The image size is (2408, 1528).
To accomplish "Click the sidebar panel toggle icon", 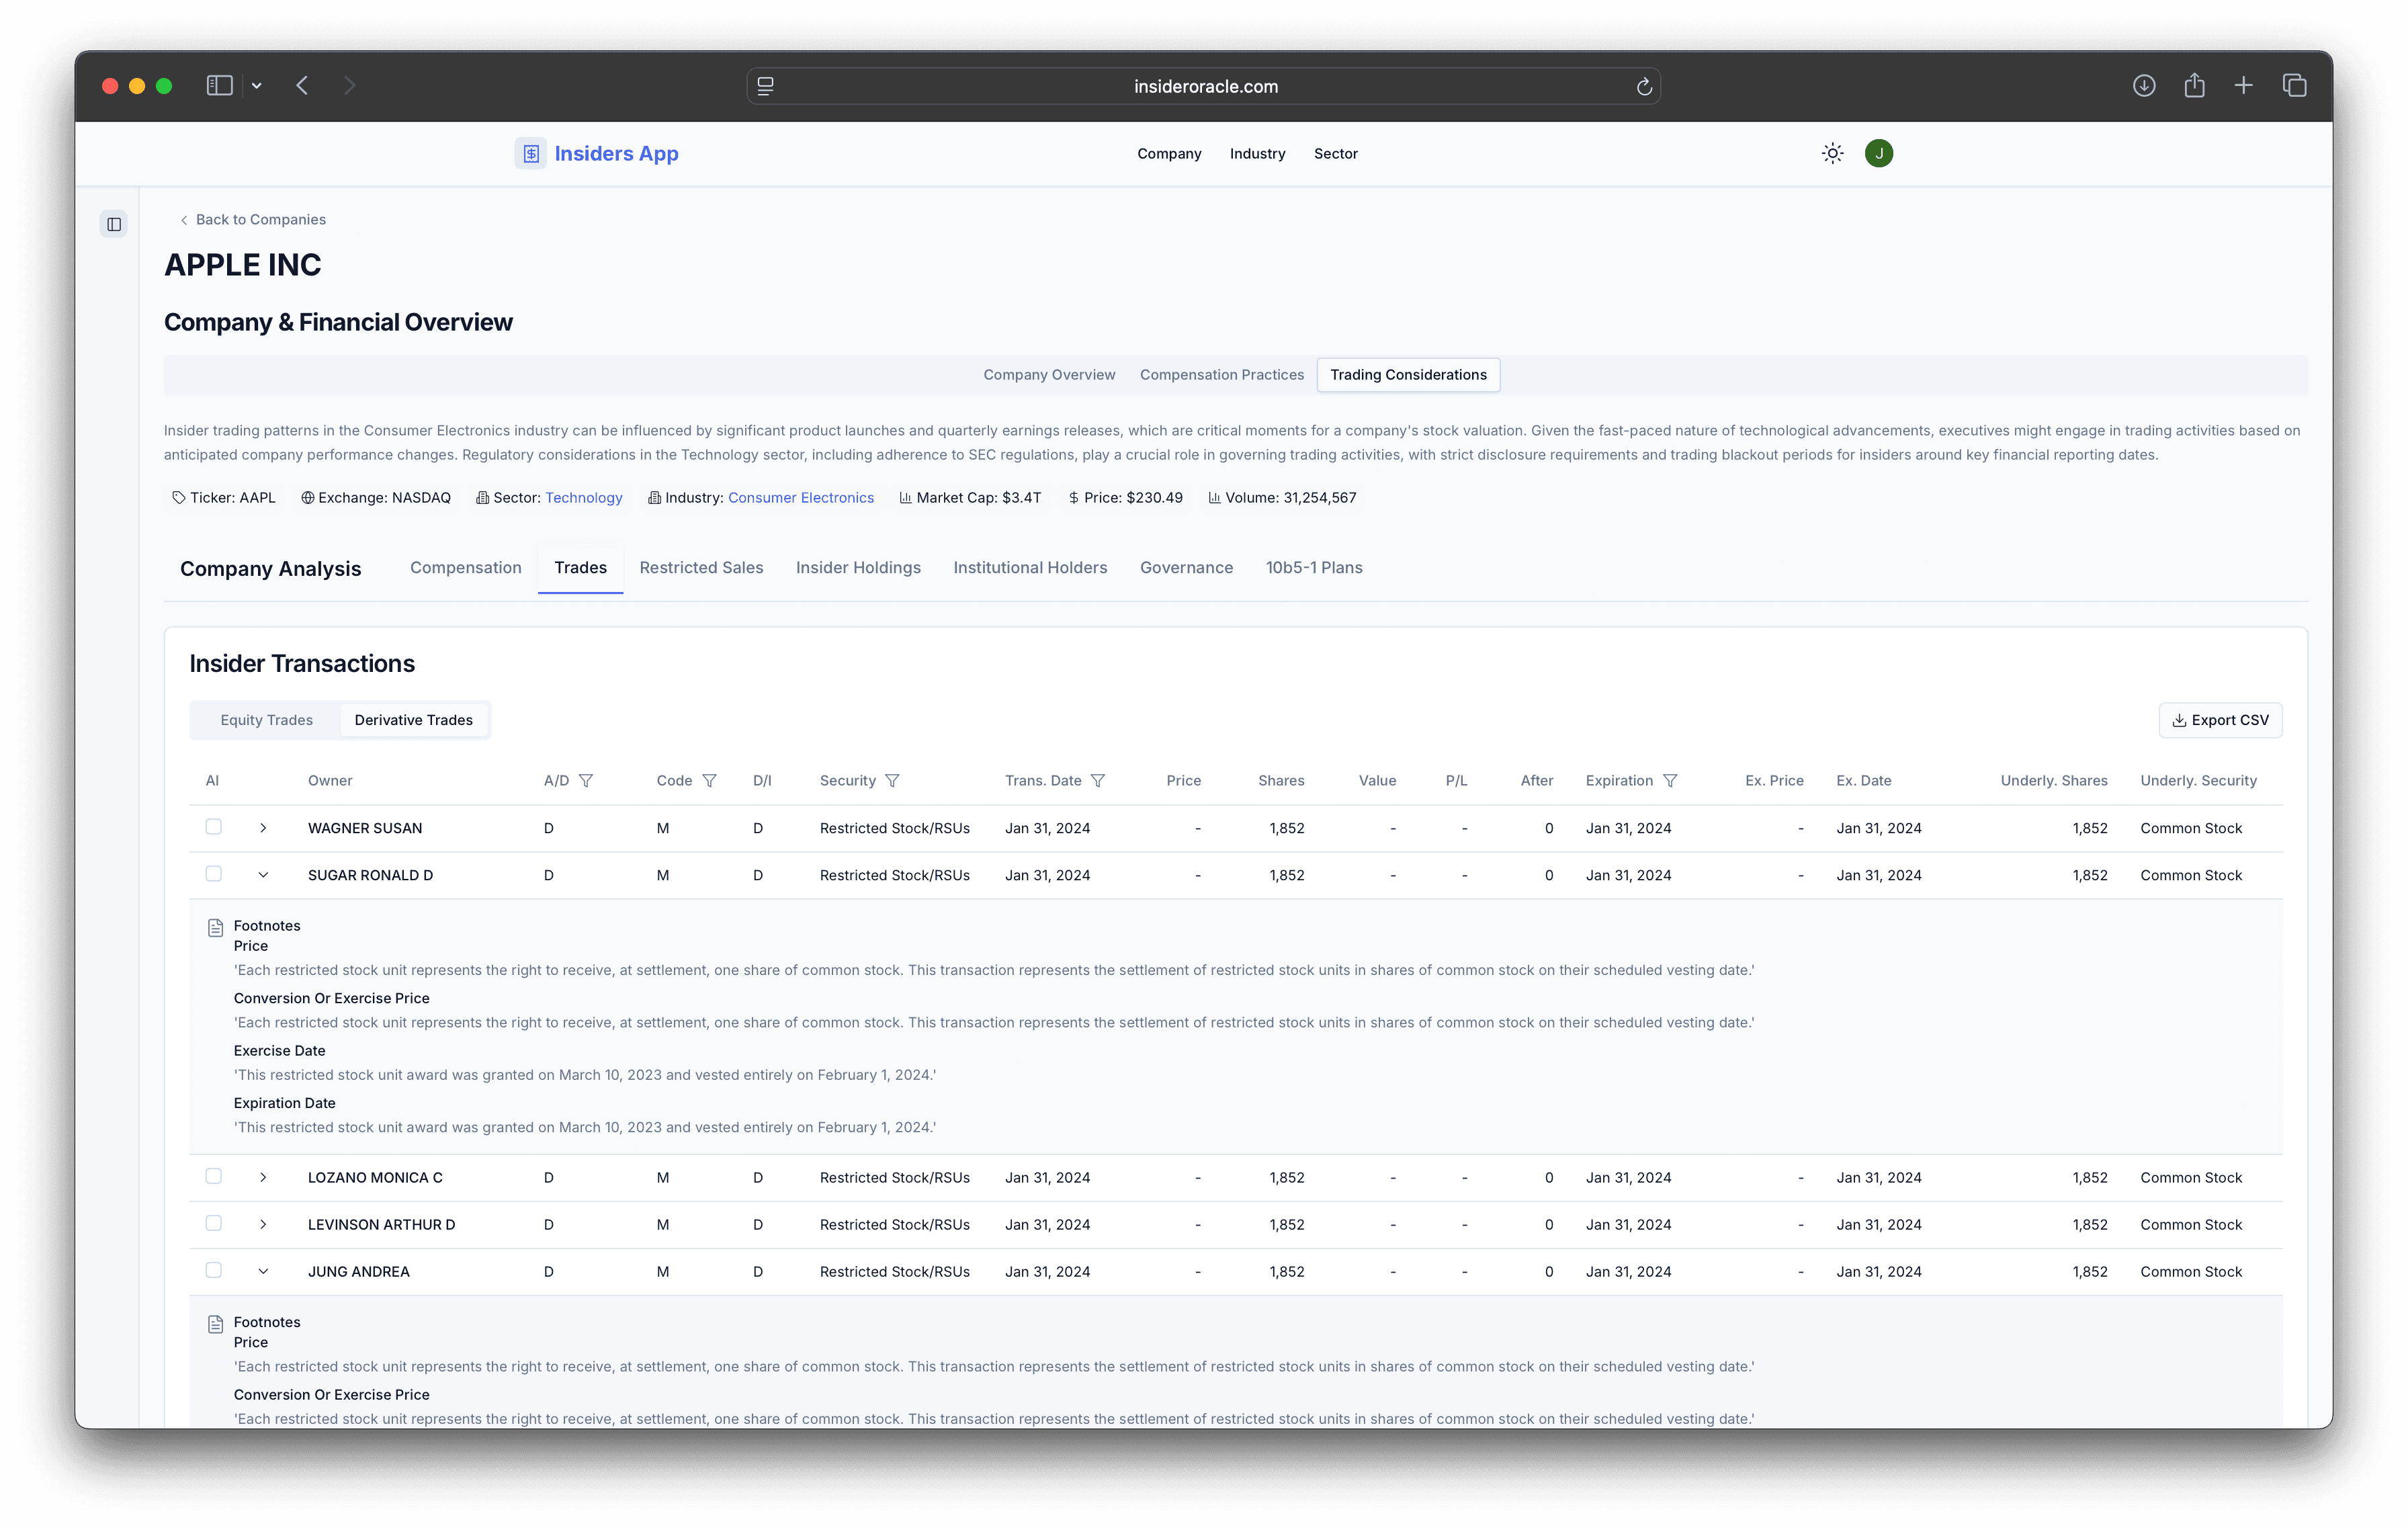I will pyautogui.click(x=114, y=224).
